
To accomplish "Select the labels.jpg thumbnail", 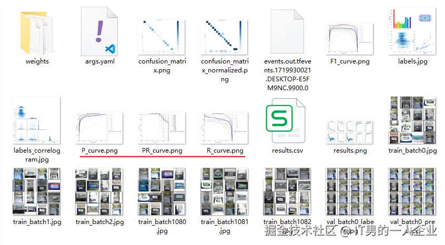I will pos(412,31).
